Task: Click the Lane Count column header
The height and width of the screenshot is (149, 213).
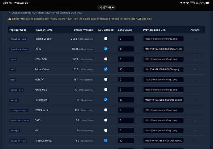Action: click(x=125, y=30)
